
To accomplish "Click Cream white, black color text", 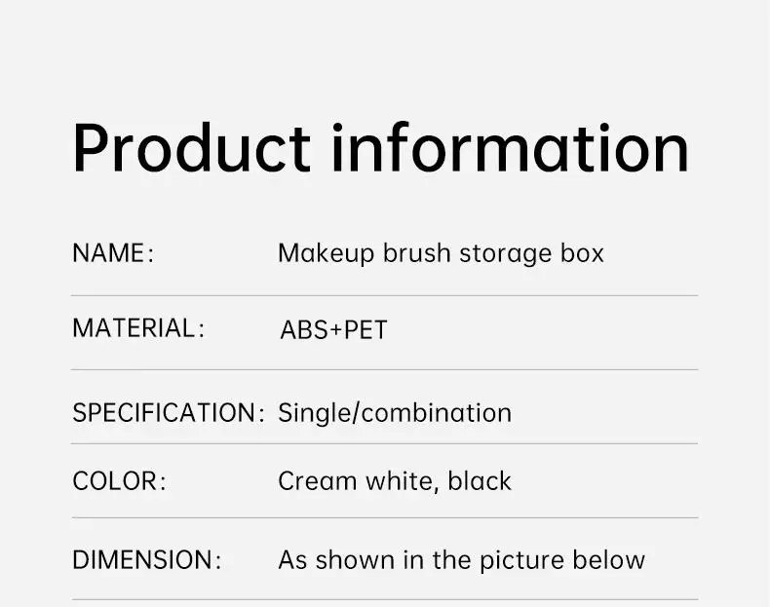I will tap(395, 481).
